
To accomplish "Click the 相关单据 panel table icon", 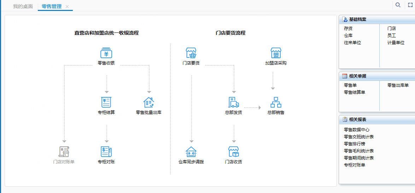I will click(x=345, y=76).
